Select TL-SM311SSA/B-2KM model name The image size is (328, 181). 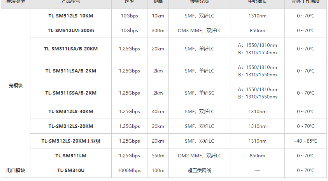(x=71, y=93)
